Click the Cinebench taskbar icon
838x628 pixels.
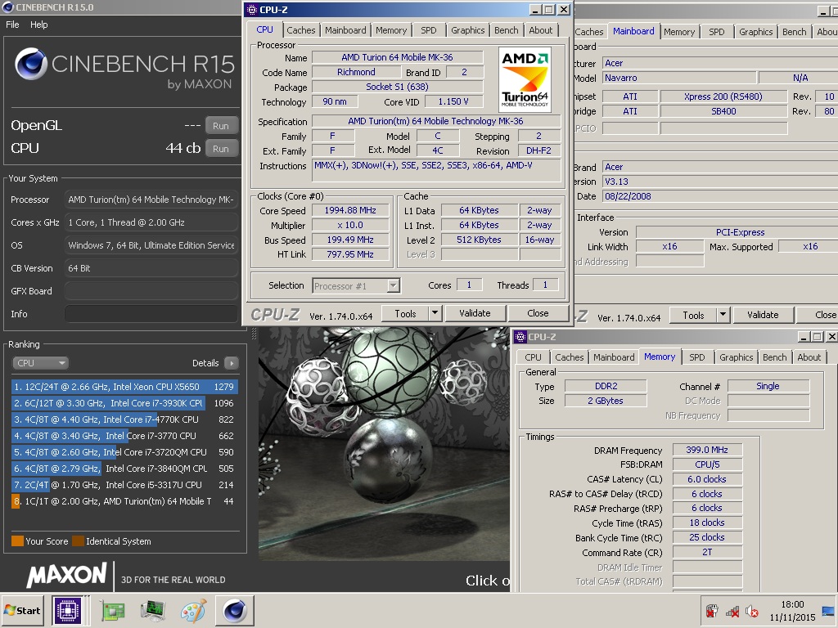pos(235,610)
